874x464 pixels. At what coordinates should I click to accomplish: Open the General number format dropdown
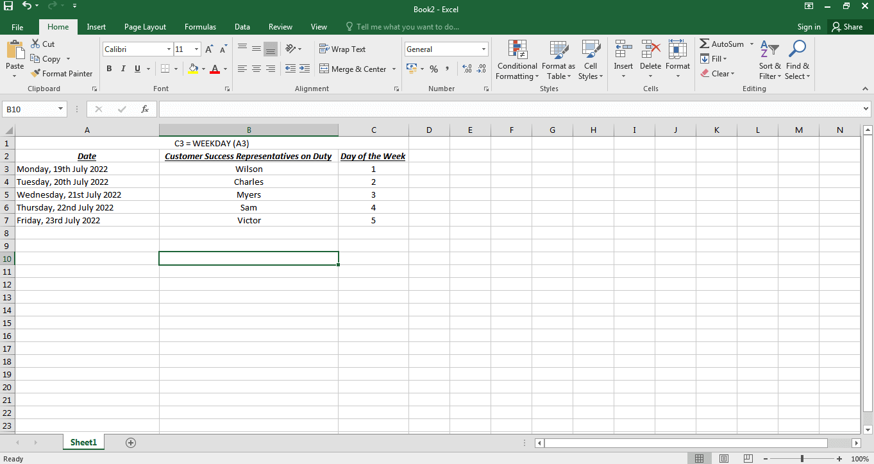coord(483,49)
